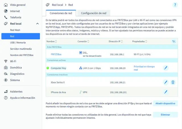Sort table by Propiedades column
182x129 pixels.
(x=140, y=41)
